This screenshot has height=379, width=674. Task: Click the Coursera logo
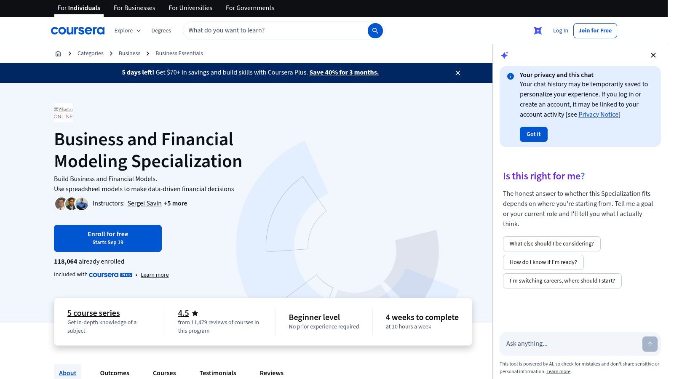78,30
